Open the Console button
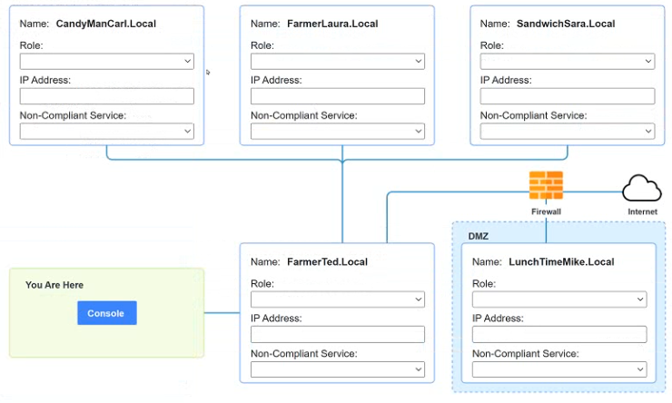 click(107, 313)
